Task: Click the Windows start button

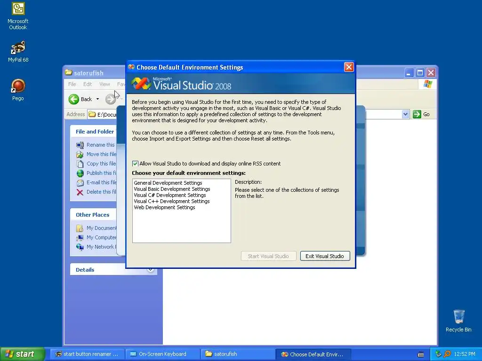Action: click(22, 354)
